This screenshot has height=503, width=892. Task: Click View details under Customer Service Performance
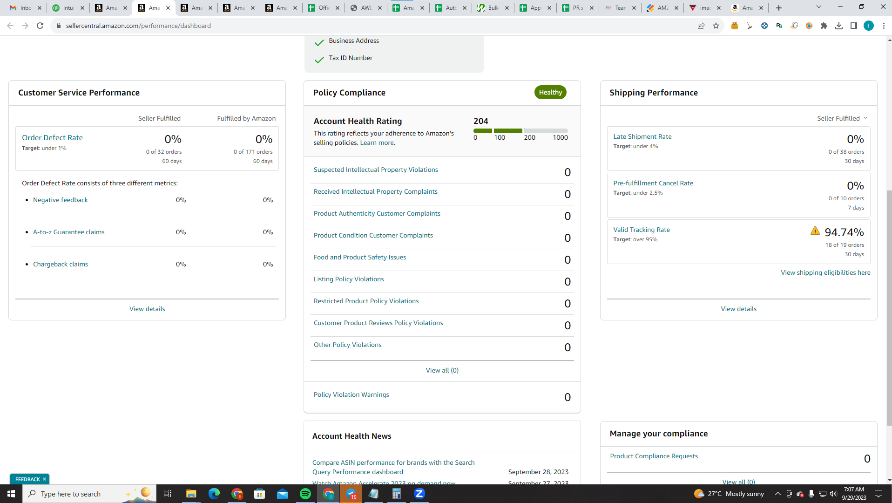[147, 309]
